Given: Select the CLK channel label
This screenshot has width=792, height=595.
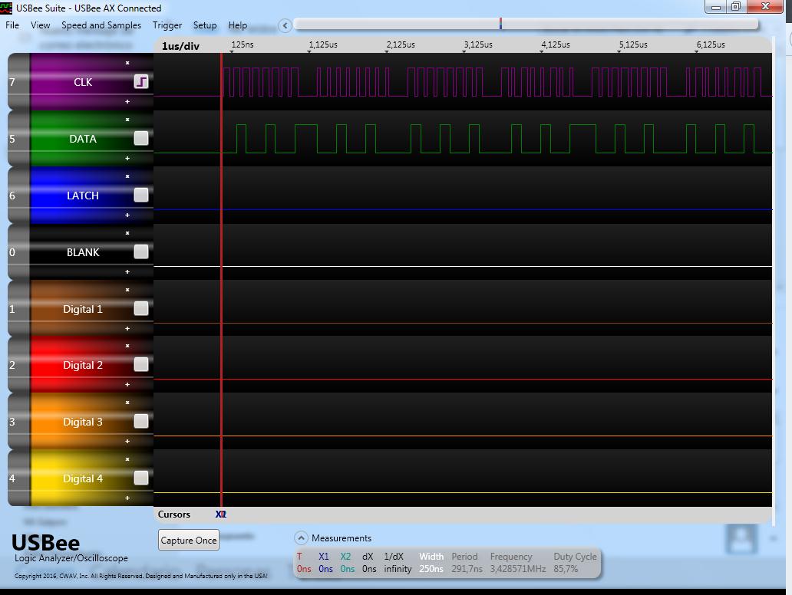Looking at the screenshot, I should (83, 82).
